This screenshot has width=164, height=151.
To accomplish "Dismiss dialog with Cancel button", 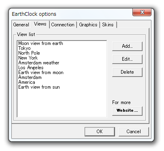I will (134, 132).
